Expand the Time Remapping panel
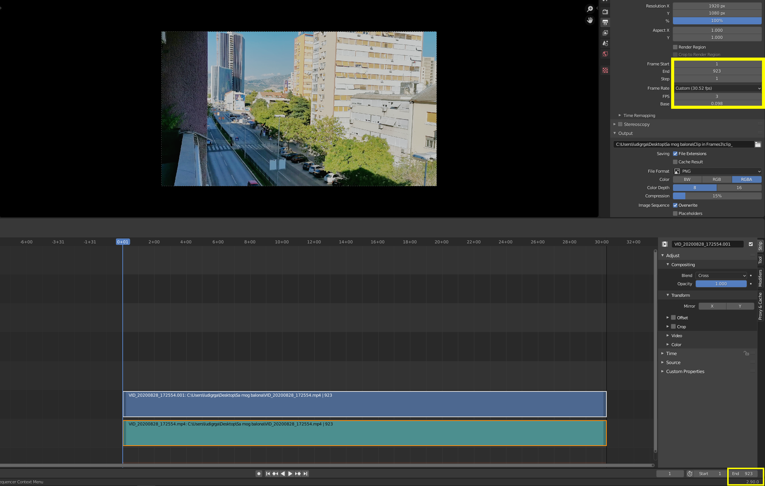Viewport: 765px width, 486px height. click(620, 116)
